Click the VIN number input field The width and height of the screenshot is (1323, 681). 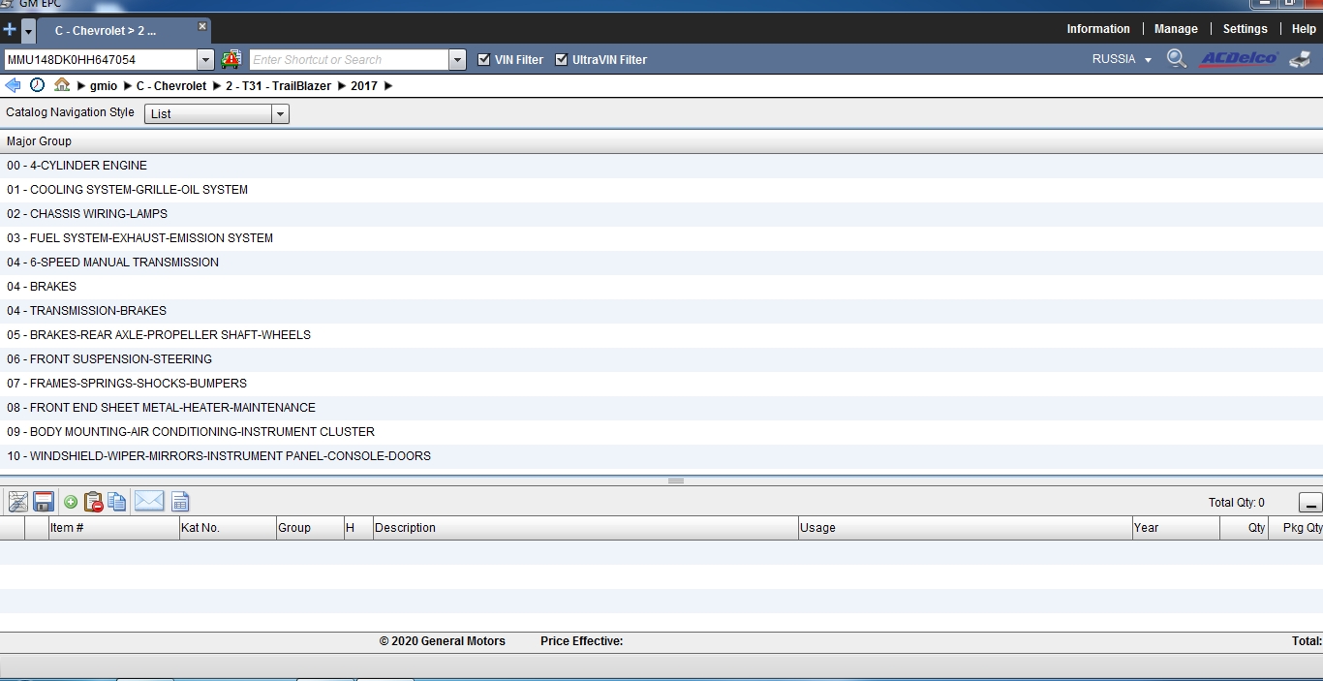[101, 60]
